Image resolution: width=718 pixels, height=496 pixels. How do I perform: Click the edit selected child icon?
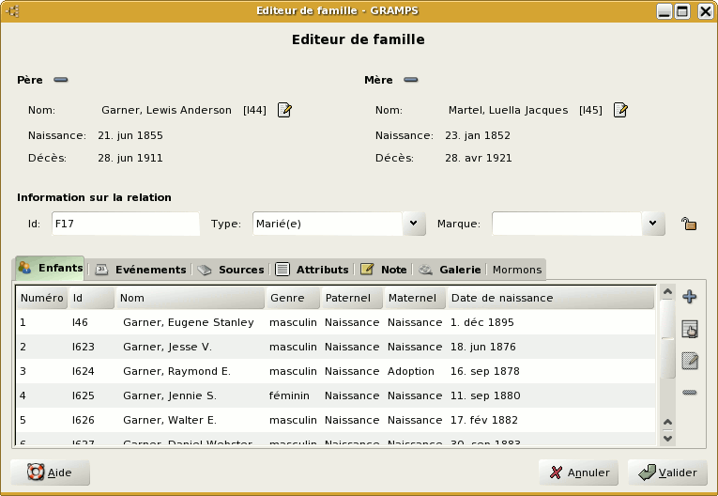click(x=690, y=361)
